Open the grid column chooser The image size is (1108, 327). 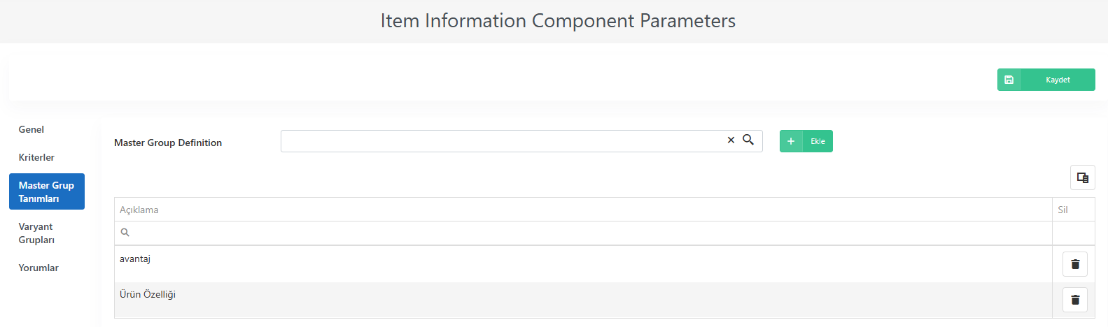(1082, 177)
